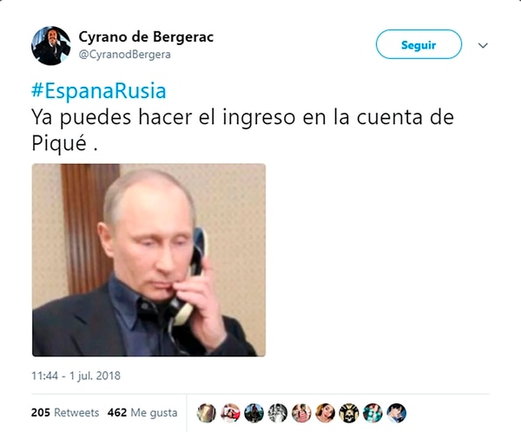Click the Seguir follow button
This screenshot has width=521, height=432.
tap(419, 44)
